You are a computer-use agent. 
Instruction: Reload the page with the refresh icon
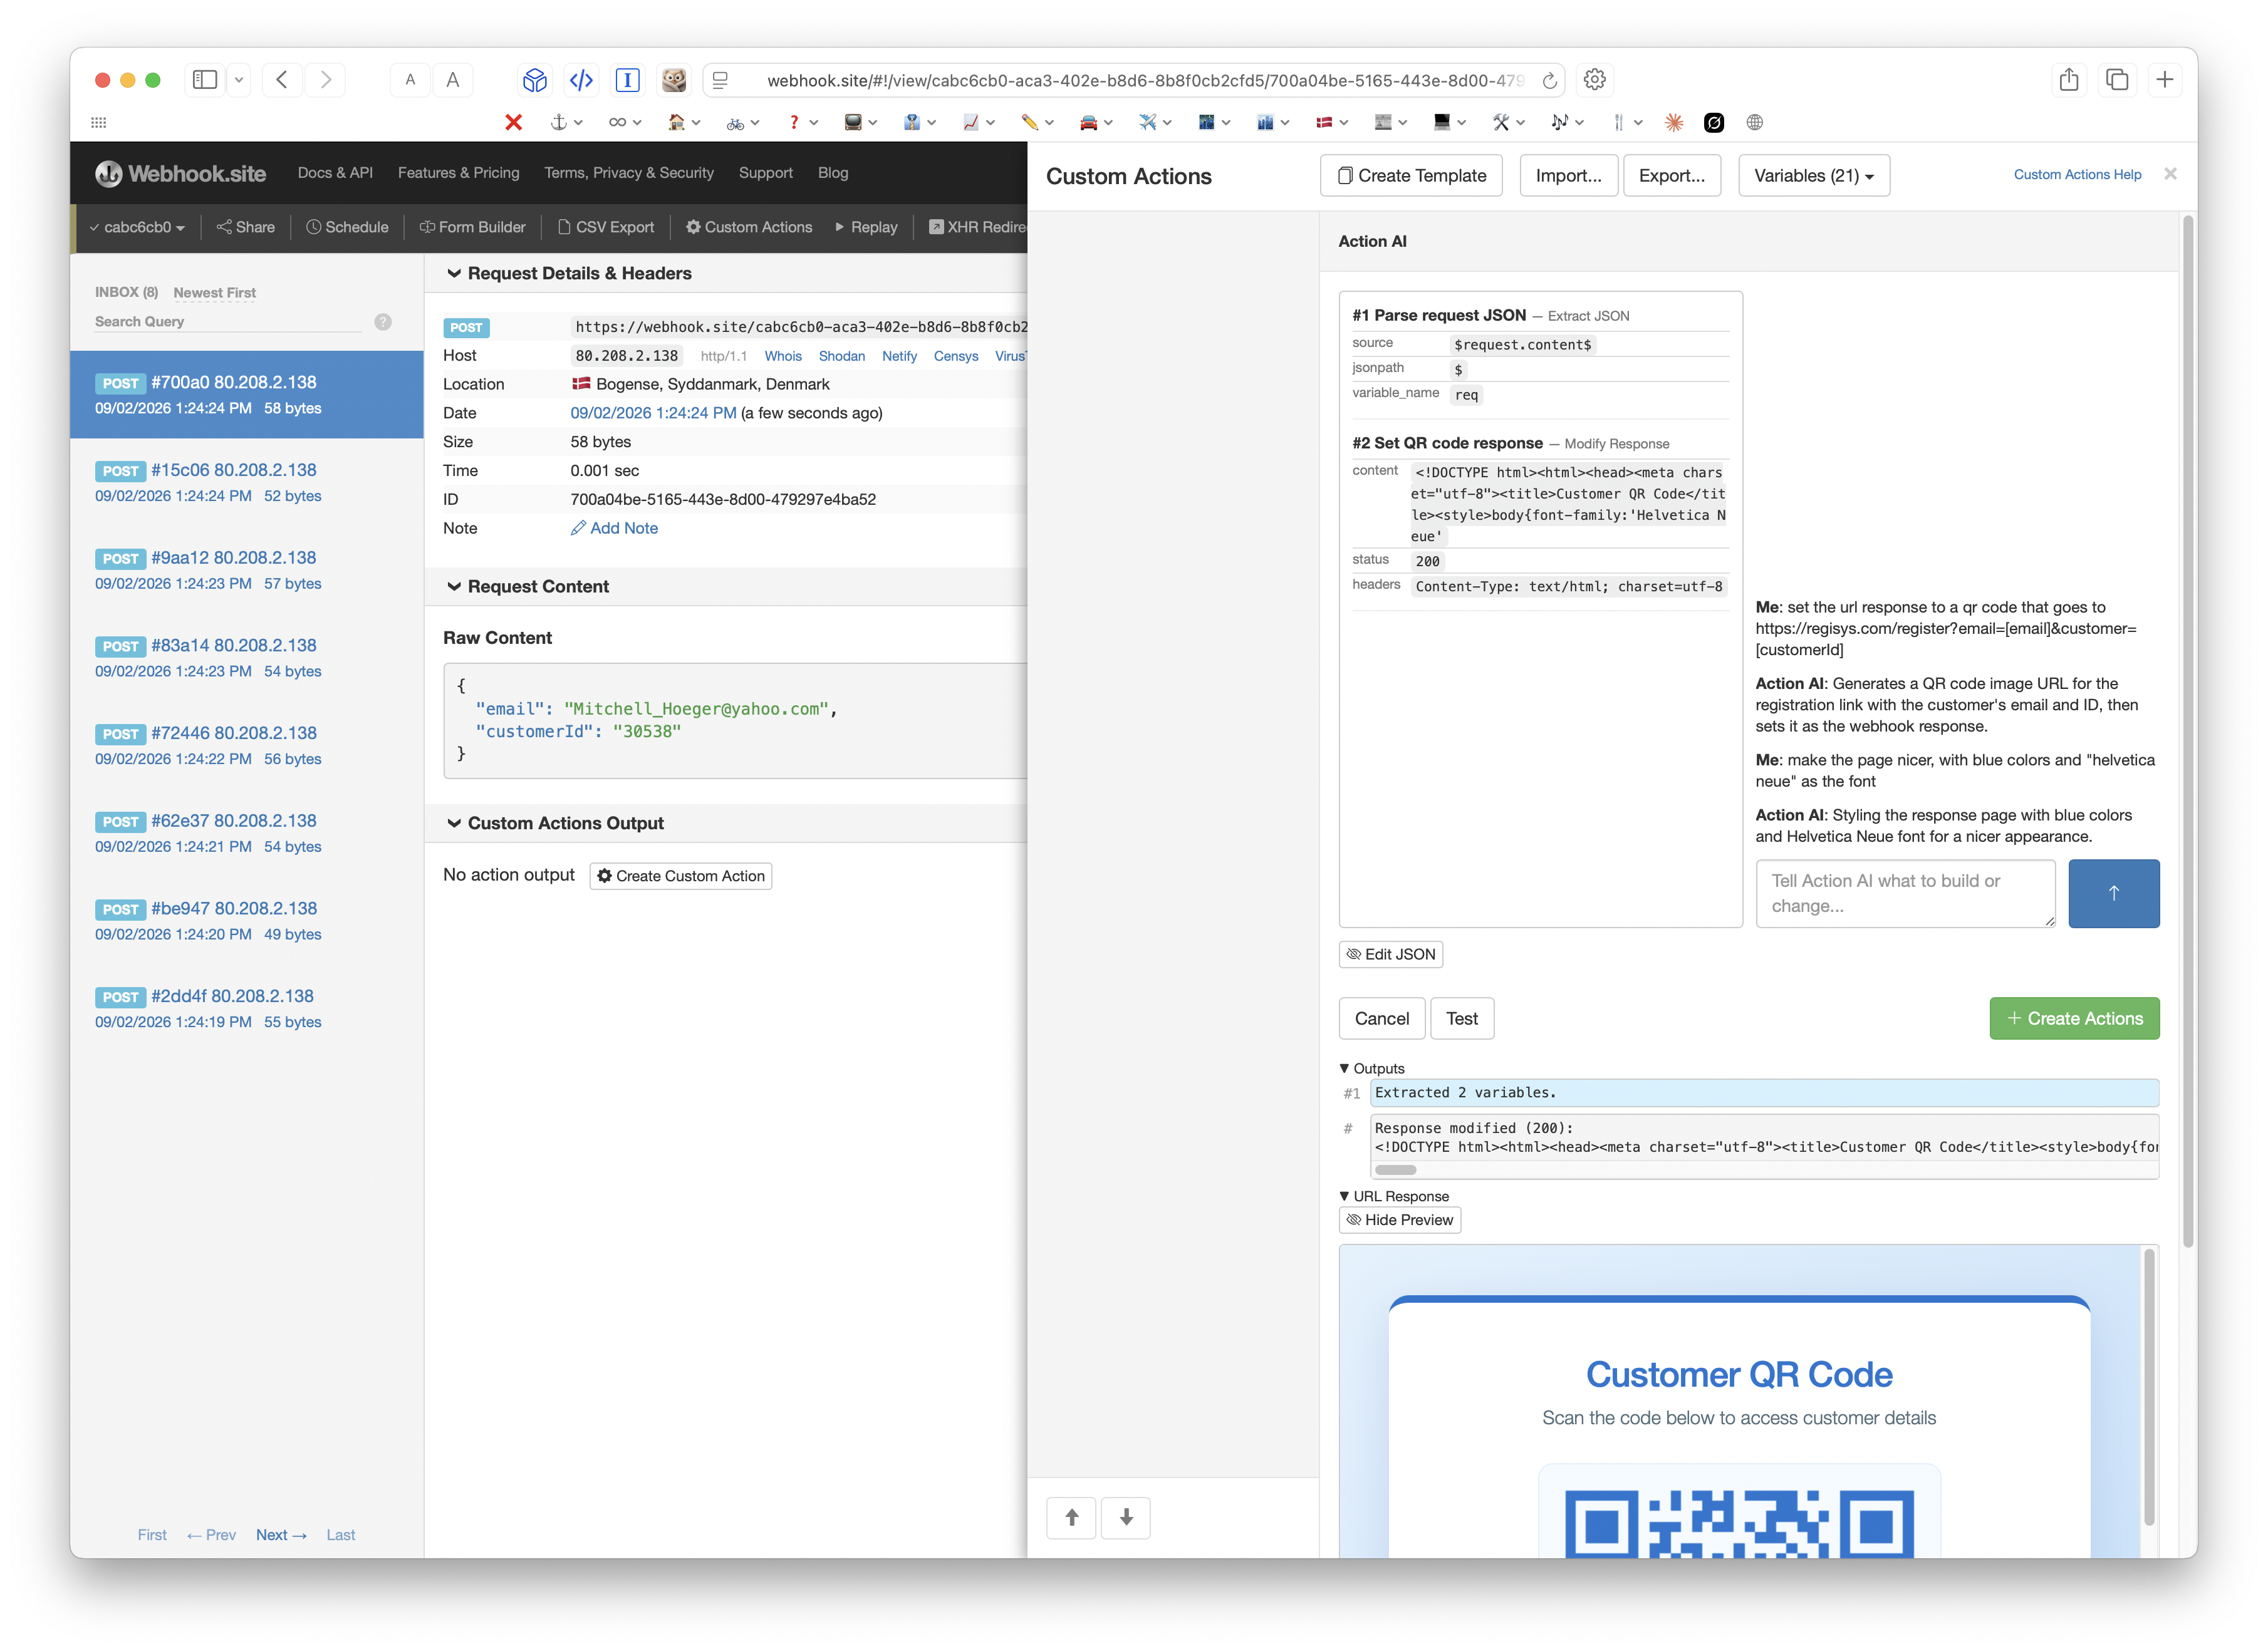point(1549,80)
